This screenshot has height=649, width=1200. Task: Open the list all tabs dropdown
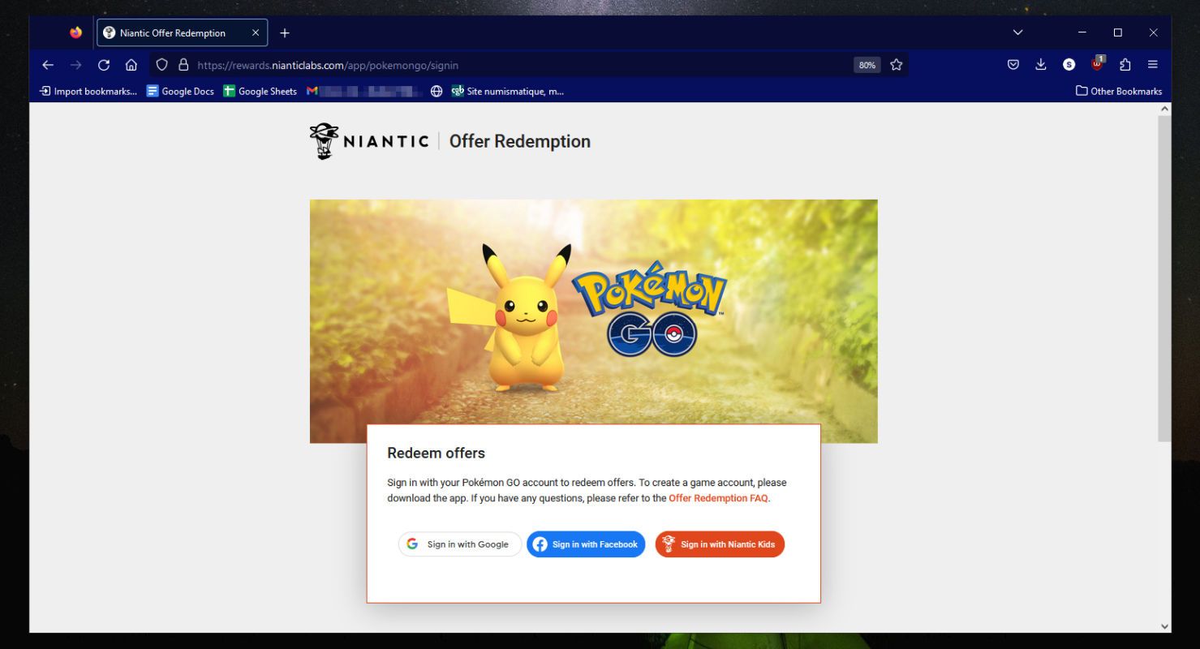pyautogui.click(x=1018, y=33)
